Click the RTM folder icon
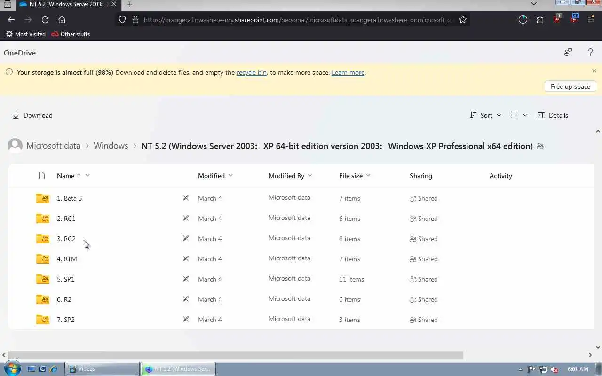The width and height of the screenshot is (602, 376). tap(43, 259)
